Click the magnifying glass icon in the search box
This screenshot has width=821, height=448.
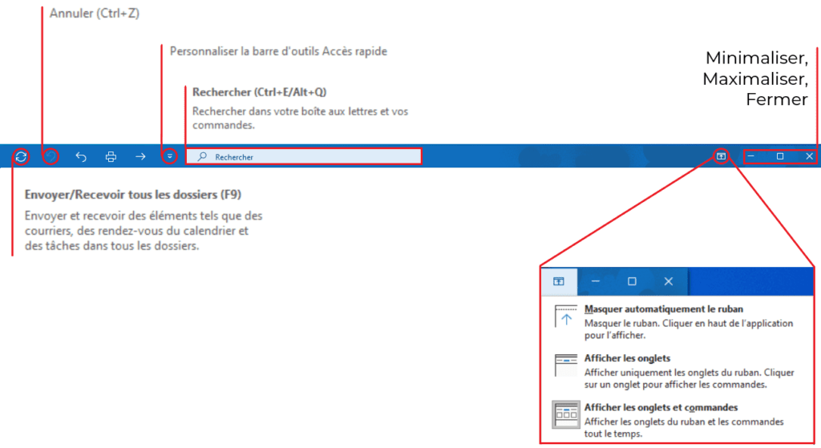click(x=202, y=157)
